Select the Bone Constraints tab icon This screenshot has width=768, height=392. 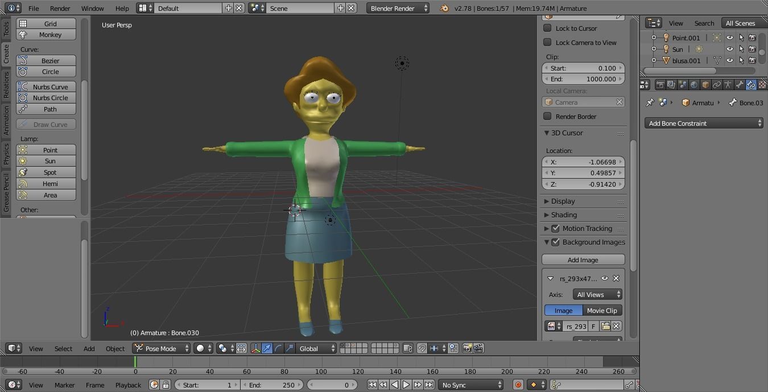tap(752, 85)
